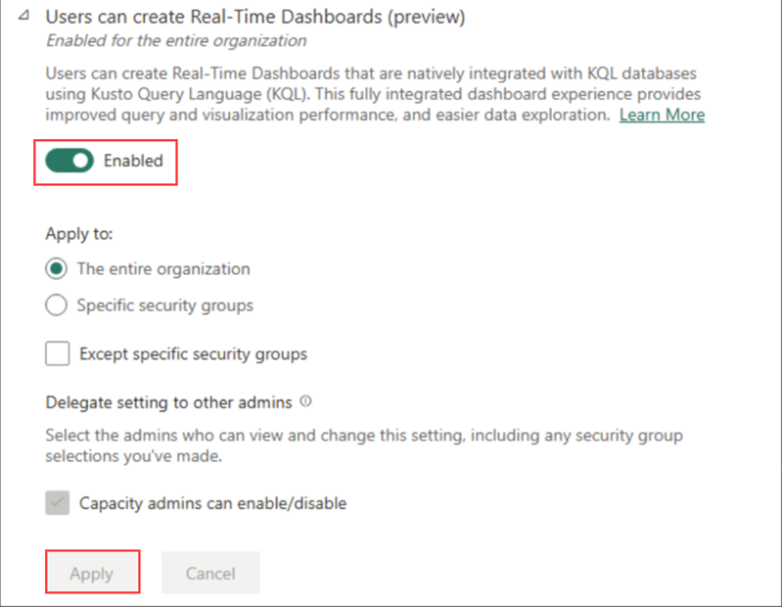Image resolution: width=782 pixels, height=607 pixels.
Task: Open the Learn More link
Action: tap(662, 115)
